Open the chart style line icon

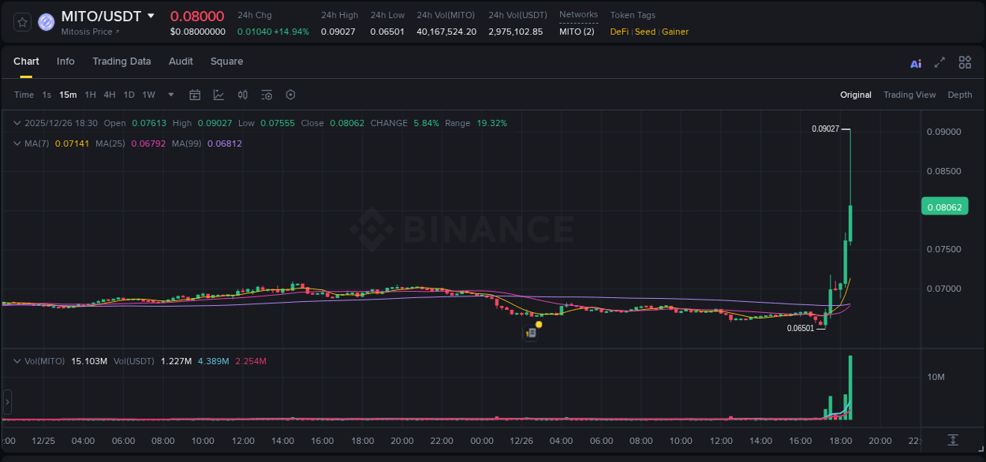(x=219, y=94)
